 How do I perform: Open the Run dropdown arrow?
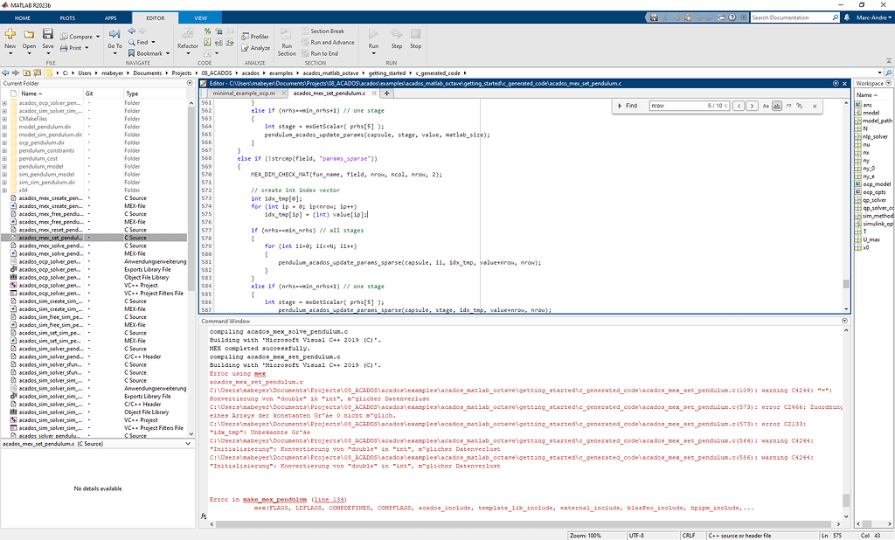tap(373, 53)
